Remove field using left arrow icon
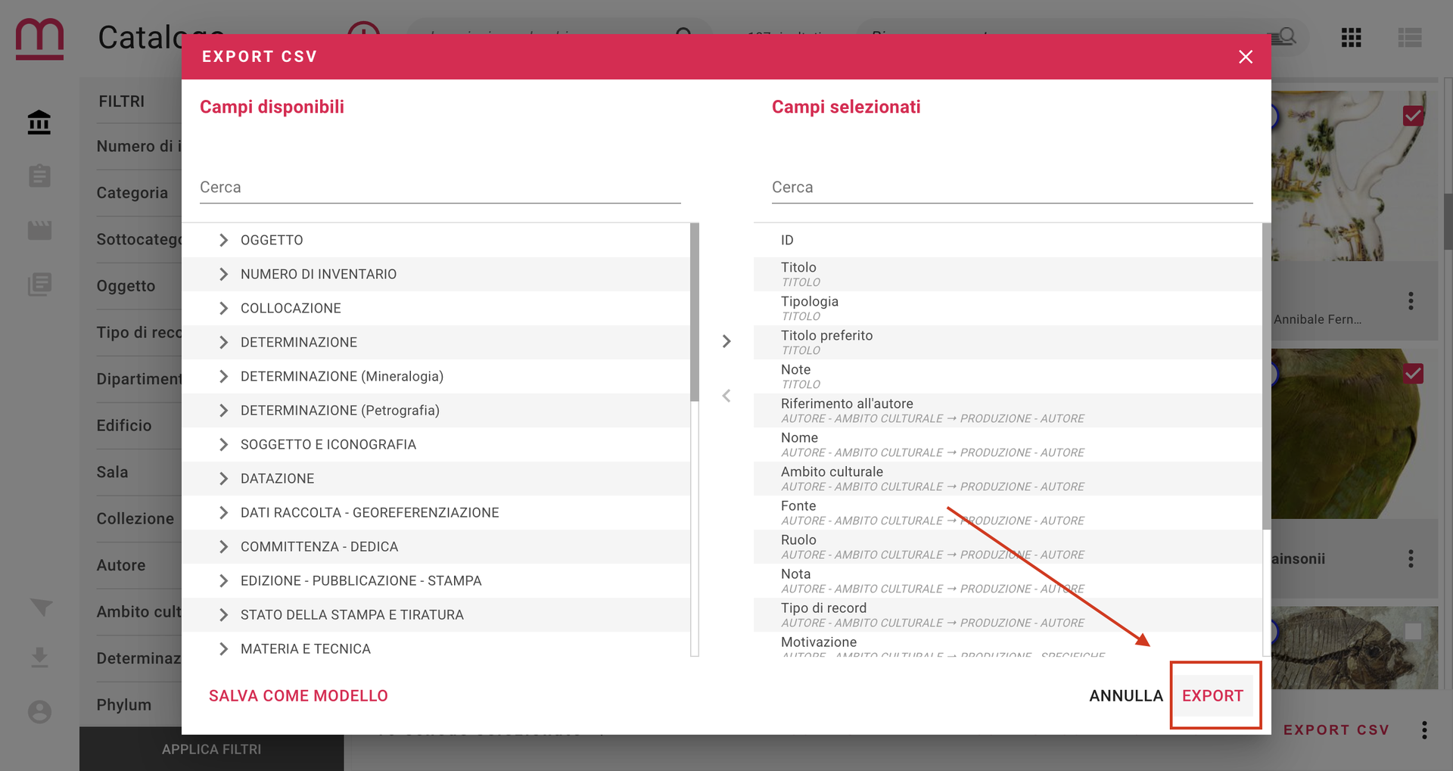 726,396
